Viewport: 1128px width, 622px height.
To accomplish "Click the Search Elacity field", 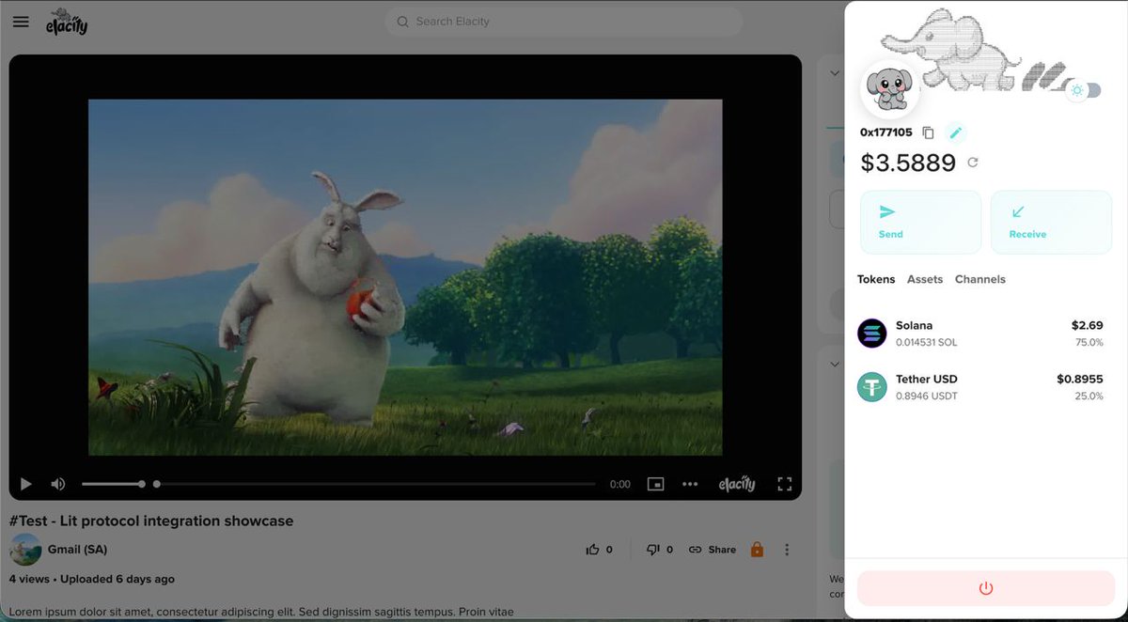I will 563,22.
